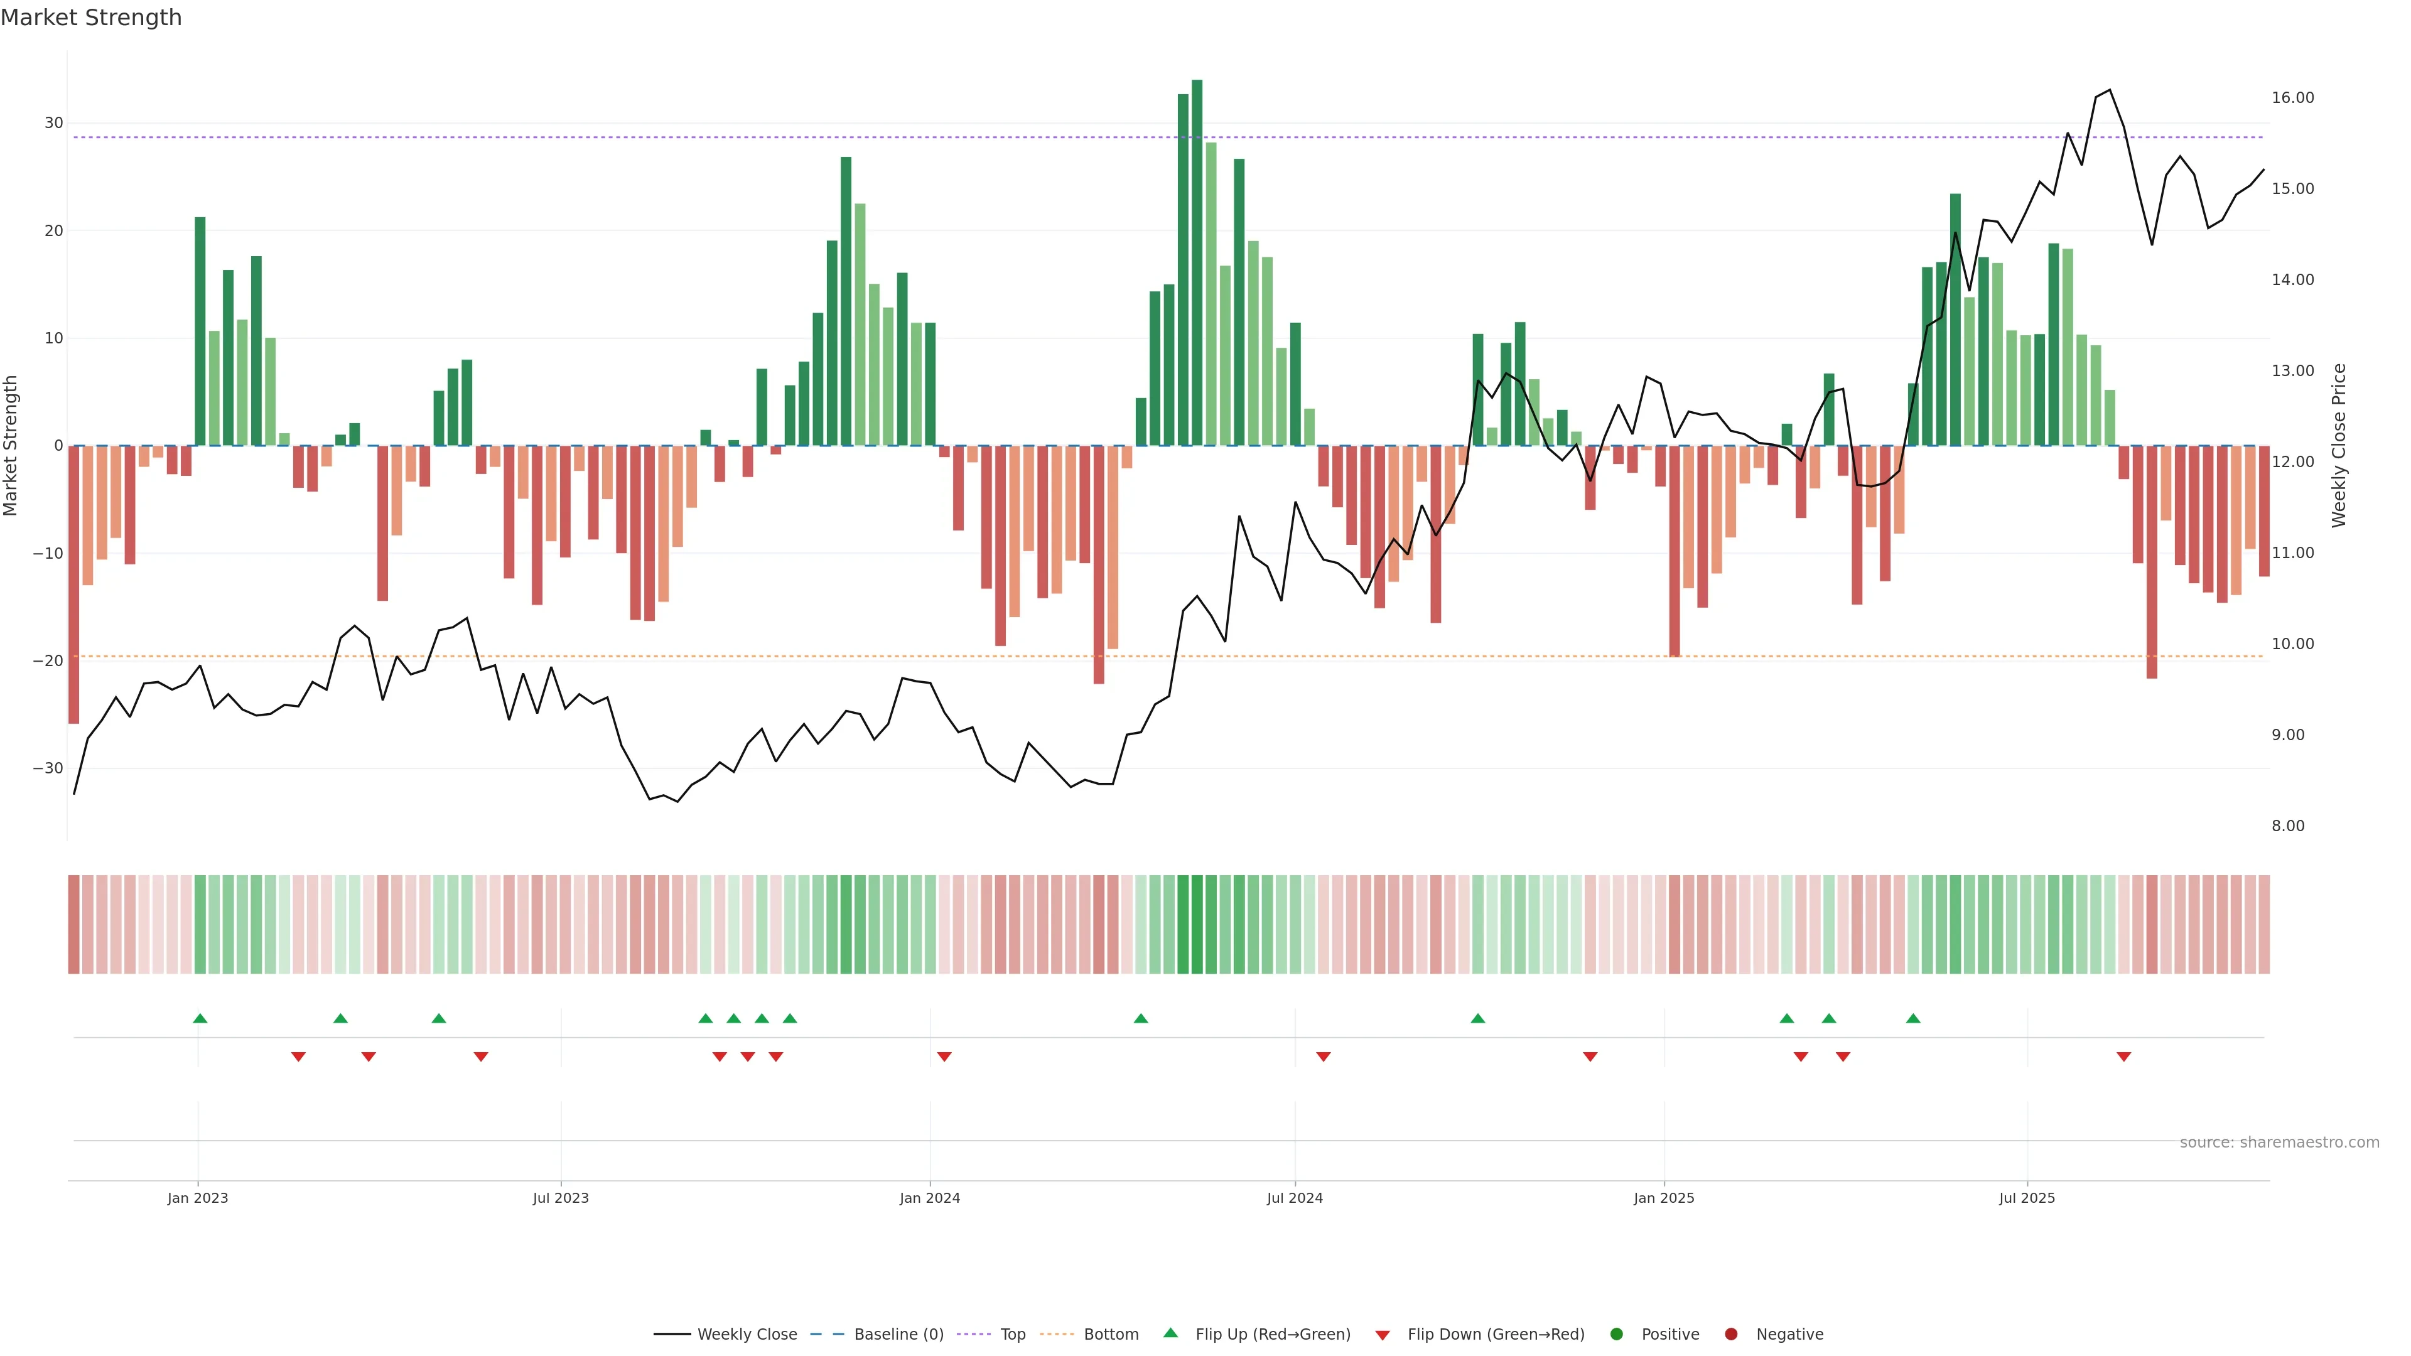Click the last red flip-down marker after Jul 2025
The image size is (2411, 1356).
(x=2123, y=1057)
